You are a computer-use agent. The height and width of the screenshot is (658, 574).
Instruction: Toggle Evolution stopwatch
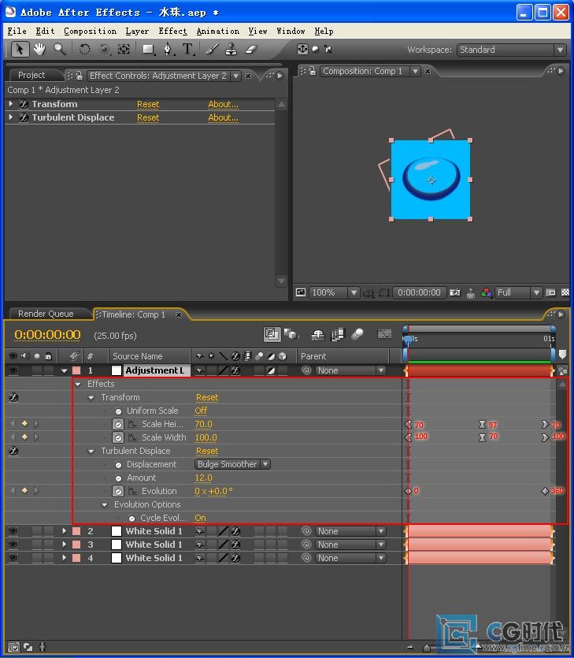118,491
